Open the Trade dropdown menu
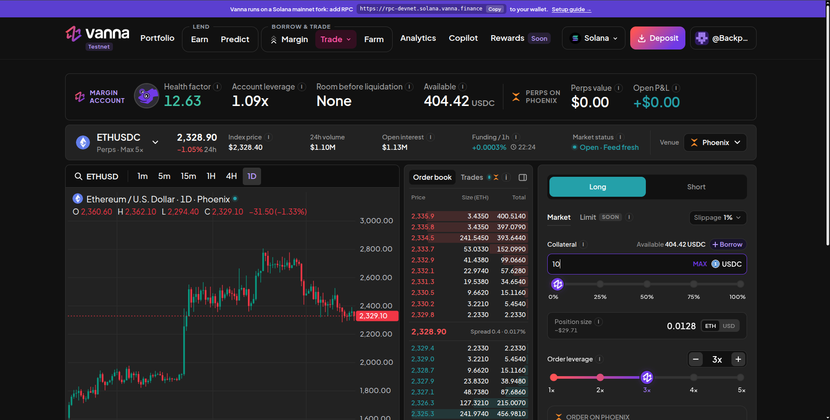 336,39
